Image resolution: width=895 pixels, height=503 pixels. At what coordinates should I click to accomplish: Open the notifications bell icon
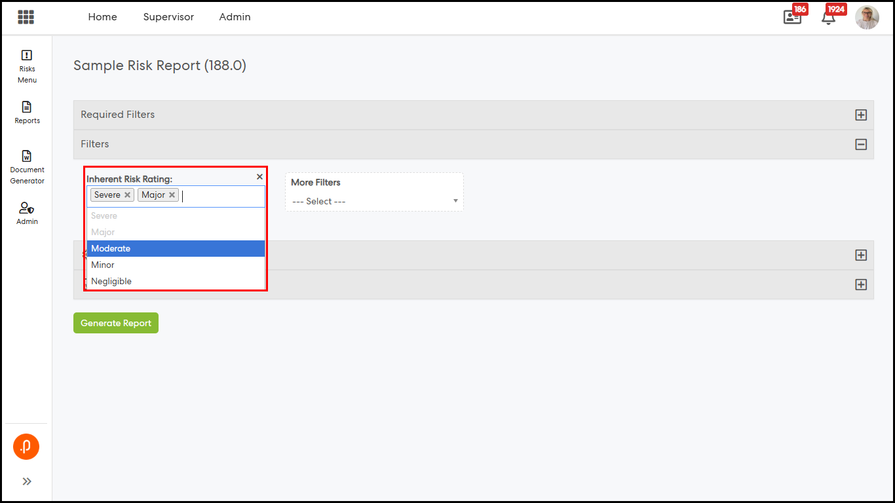pos(828,18)
